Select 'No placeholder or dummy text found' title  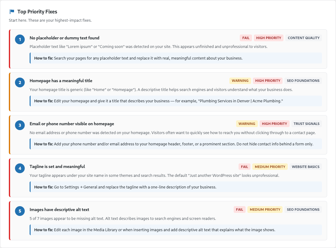pyautogui.click(x=64, y=38)
